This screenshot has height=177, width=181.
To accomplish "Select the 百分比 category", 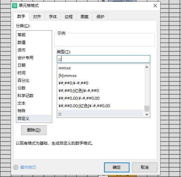I will pos(34,81).
